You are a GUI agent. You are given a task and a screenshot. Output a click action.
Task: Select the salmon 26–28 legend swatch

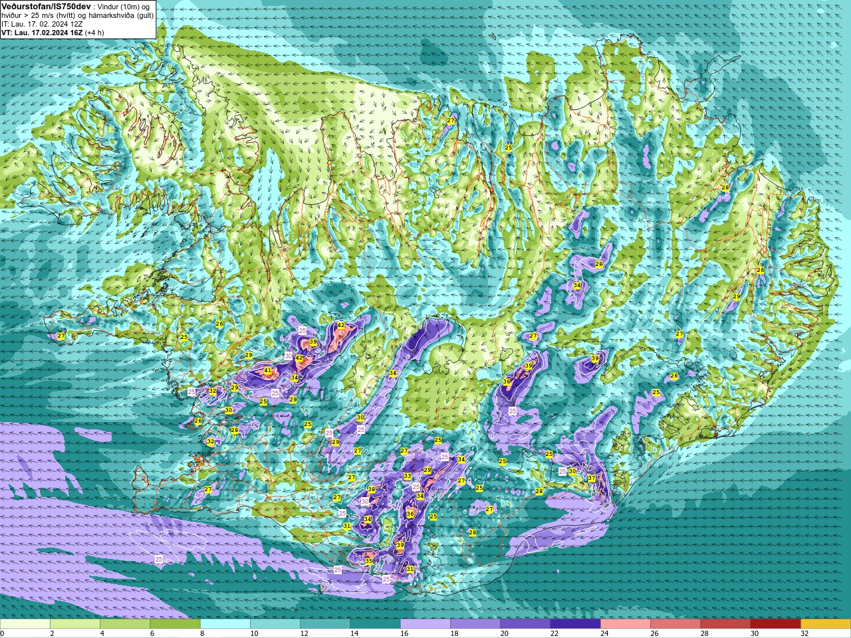(675, 624)
